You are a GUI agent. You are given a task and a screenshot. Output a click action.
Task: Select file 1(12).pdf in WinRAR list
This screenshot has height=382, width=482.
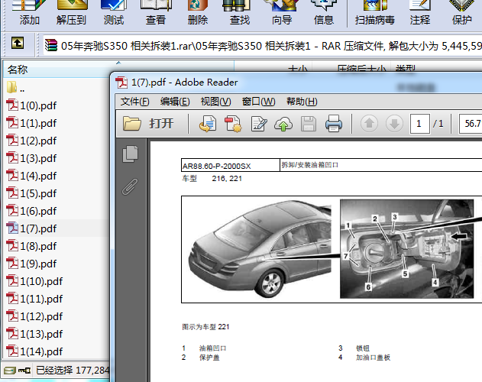click(34, 316)
